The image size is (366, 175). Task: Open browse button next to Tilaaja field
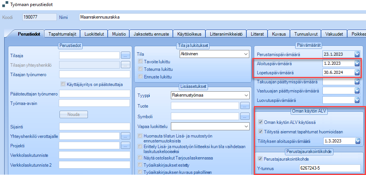(125, 56)
